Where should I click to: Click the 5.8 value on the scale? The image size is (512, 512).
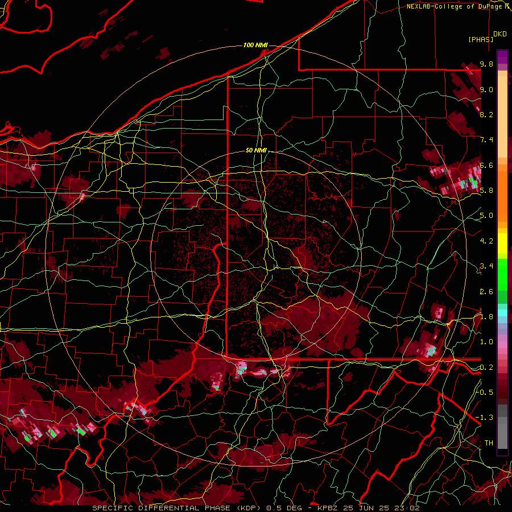[486, 191]
